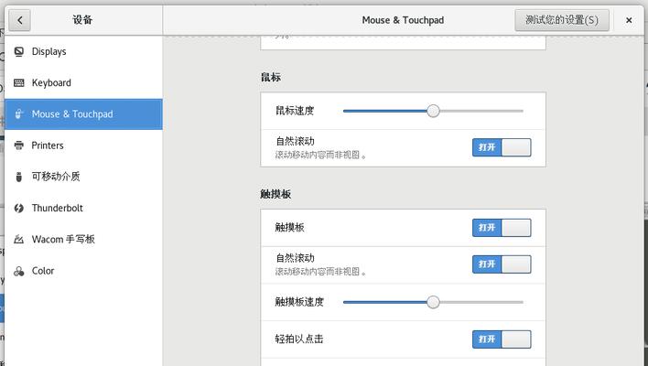Click the 触摸板 section heading
648x366 pixels.
tap(275, 194)
